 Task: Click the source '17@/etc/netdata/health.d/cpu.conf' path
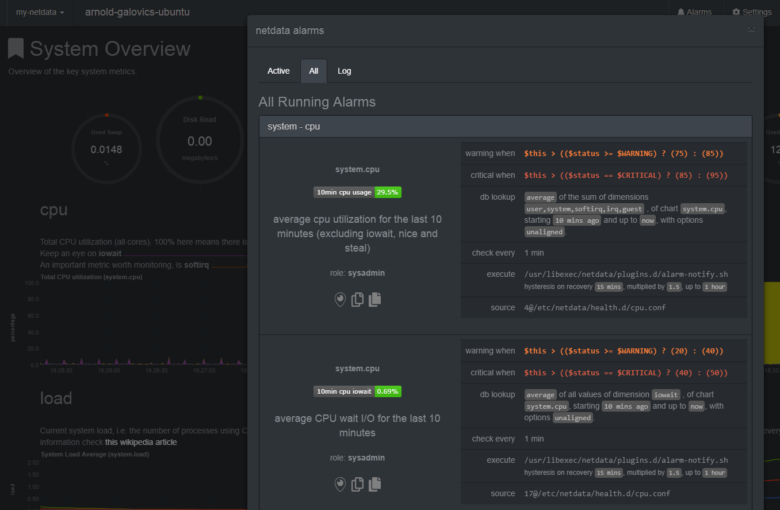pos(597,493)
